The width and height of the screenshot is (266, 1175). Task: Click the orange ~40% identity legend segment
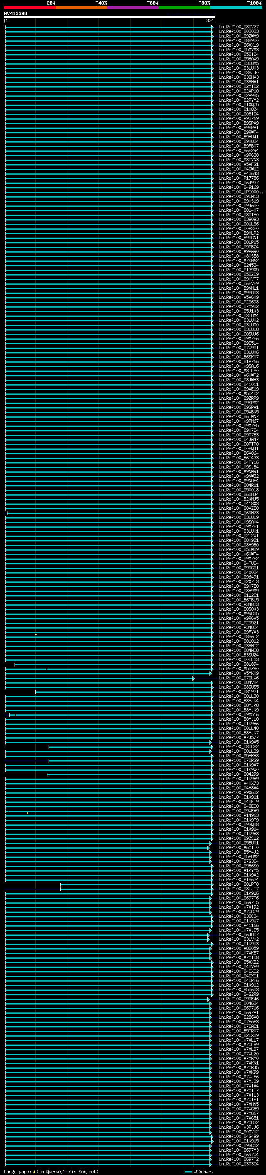[x=81, y=8]
